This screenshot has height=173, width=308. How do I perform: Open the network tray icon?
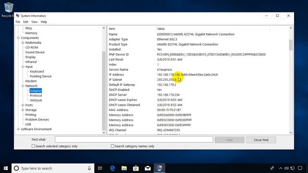[x=293, y=168]
